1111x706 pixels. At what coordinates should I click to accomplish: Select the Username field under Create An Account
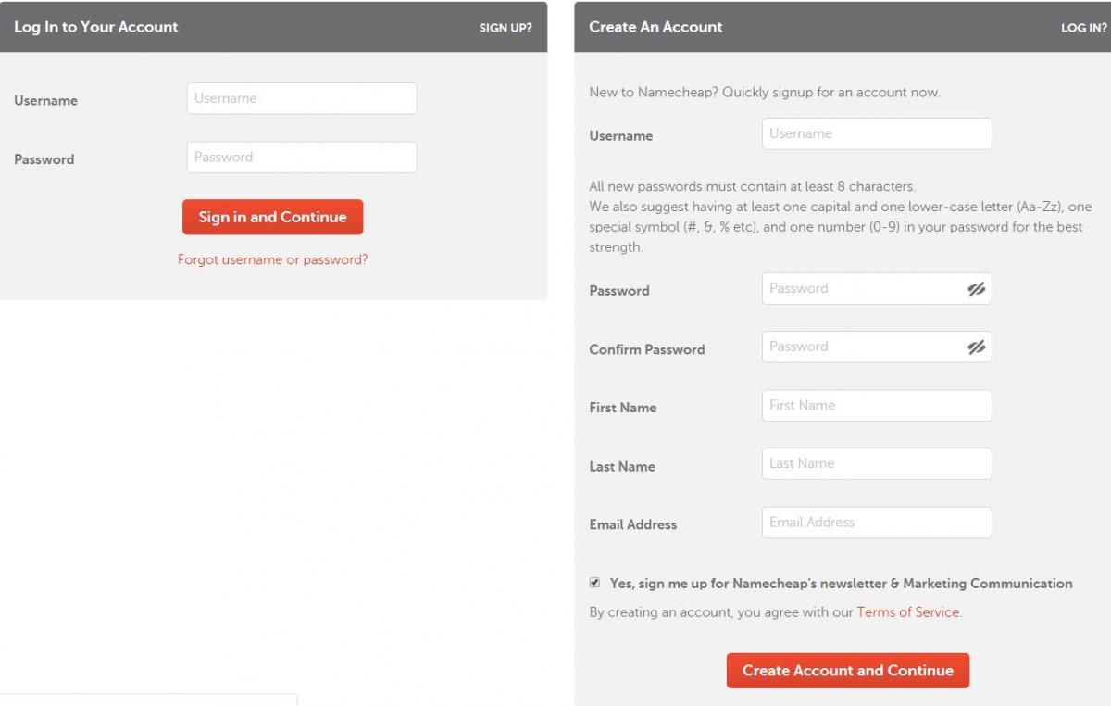click(876, 133)
